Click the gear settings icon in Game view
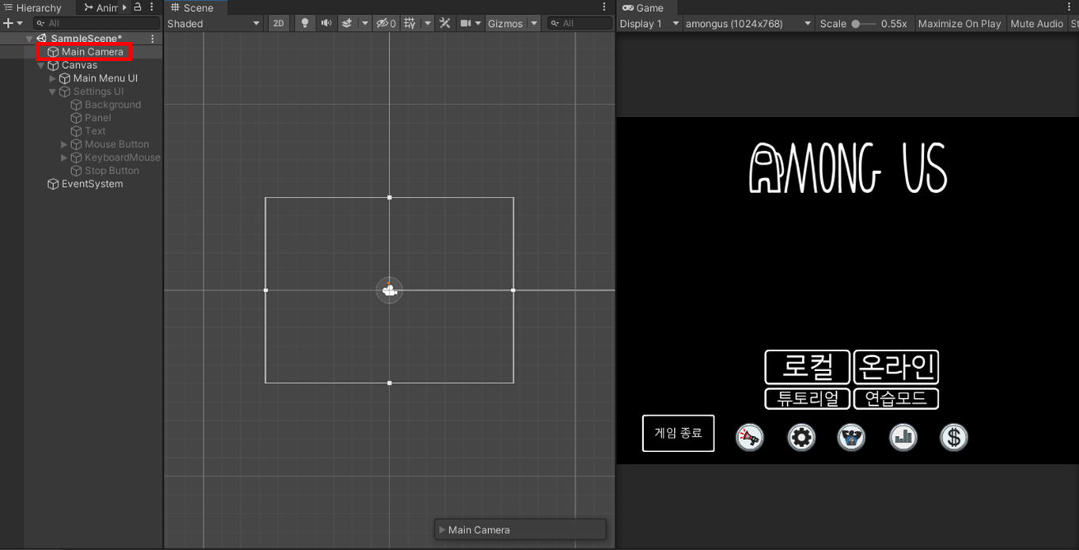This screenshot has width=1079, height=550. pos(801,437)
